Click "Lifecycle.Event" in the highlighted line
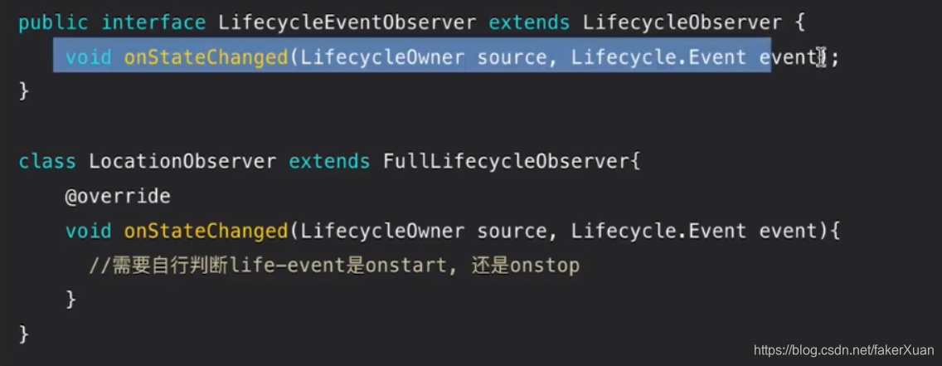Viewport: 942px width, 366px height. [658, 58]
